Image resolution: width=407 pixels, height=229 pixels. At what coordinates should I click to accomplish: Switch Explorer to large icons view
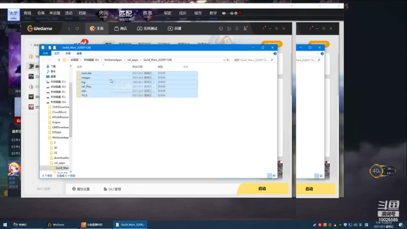coord(274,176)
